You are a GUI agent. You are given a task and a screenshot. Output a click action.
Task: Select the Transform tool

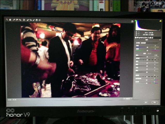[24, 20]
